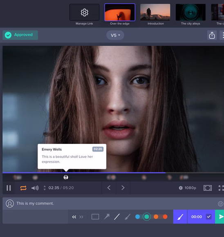Select the line drawing tool
Image resolution: width=224 pixels, height=237 pixels.
pos(117,217)
